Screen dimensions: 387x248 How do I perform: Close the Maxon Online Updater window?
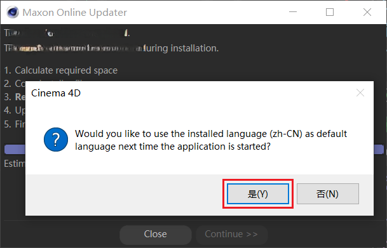367,12
